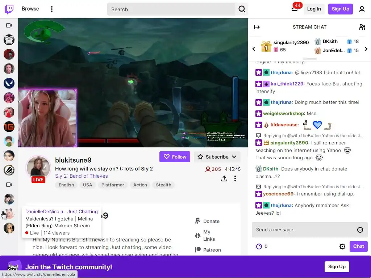Open the Twitch home logo
This screenshot has height=278, width=371.
pos(9,9)
